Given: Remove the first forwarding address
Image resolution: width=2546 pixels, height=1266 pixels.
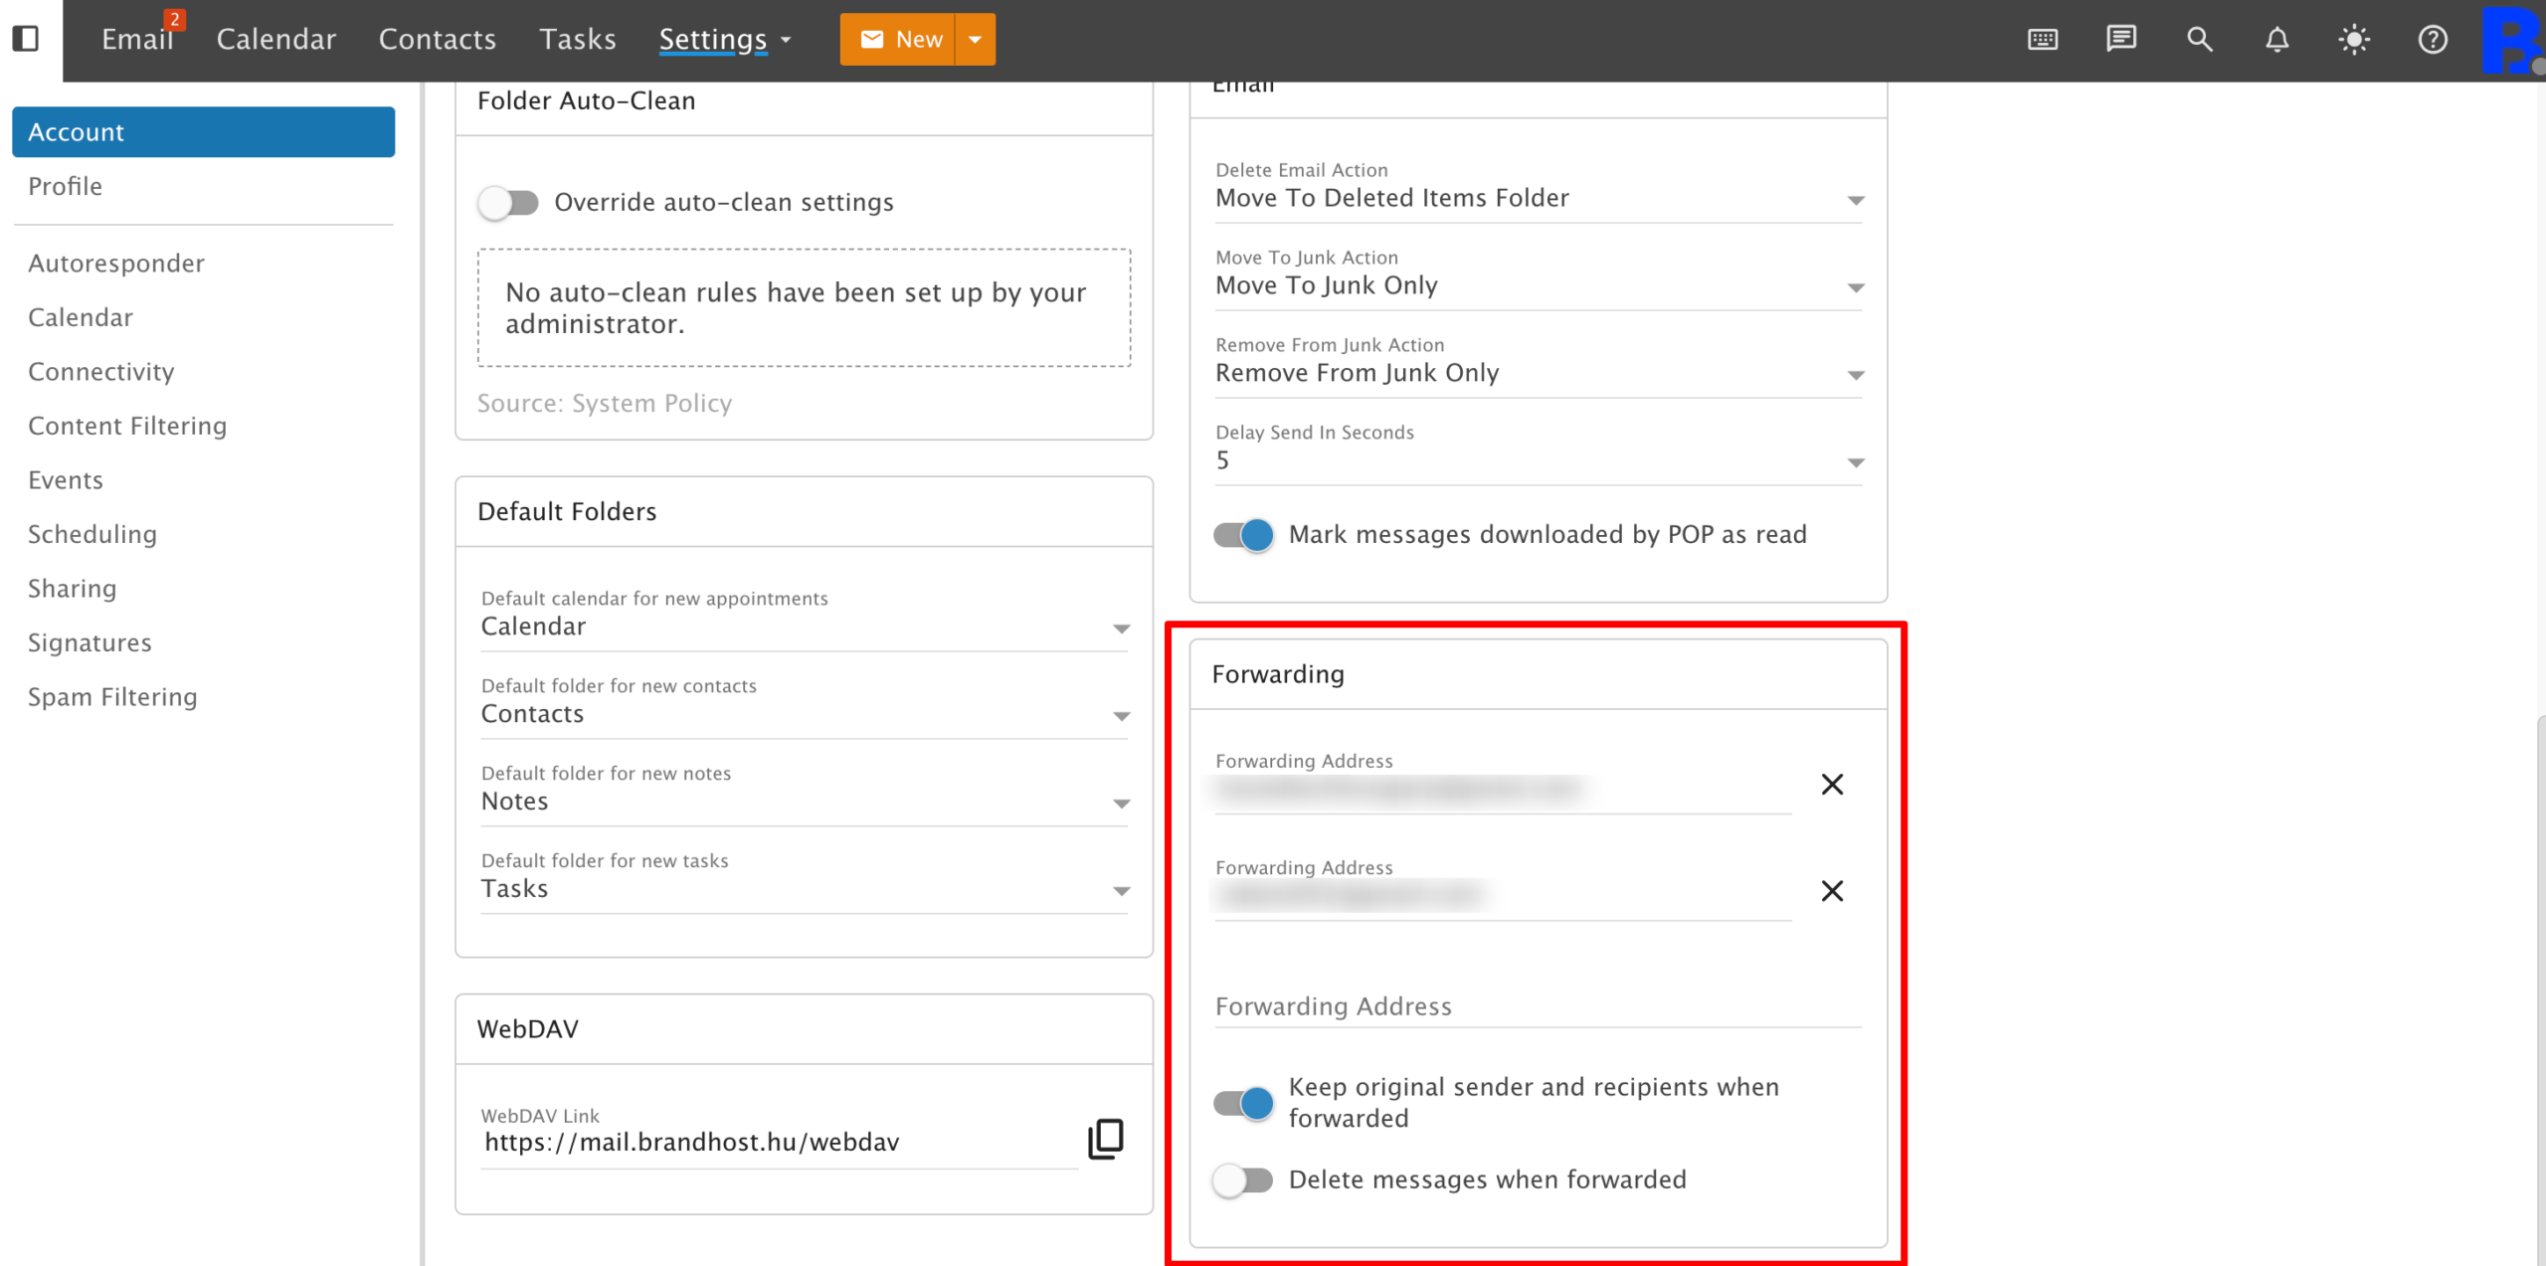Looking at the screenshot, I should click(x=1832, y=784).
